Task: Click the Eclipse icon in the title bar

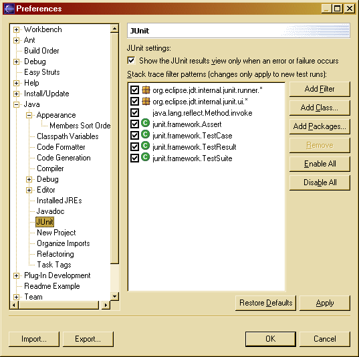Action: coord(9,9)
